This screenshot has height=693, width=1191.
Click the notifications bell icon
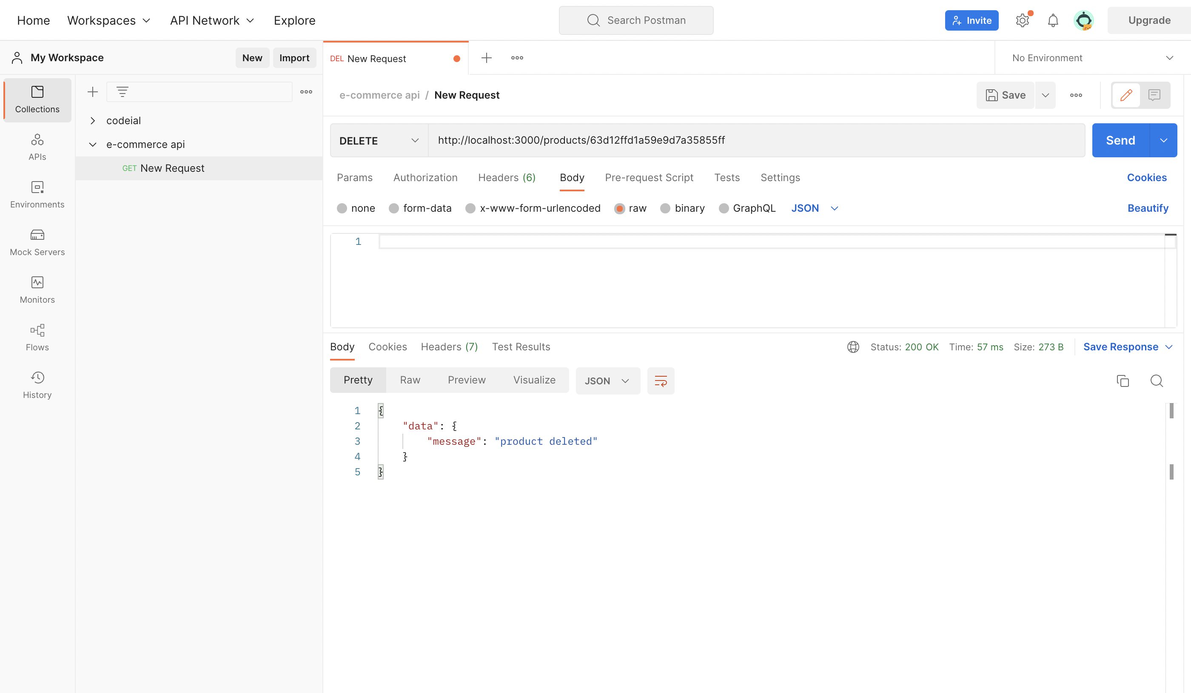click(1052, 20)
